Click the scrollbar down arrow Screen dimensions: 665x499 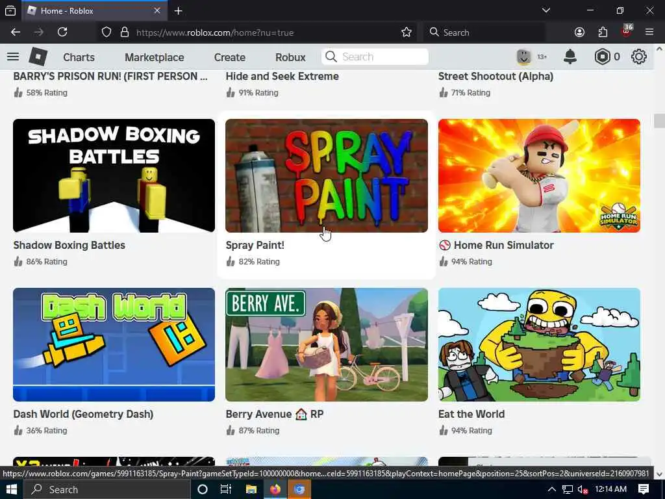pyautogui.click(x=660, y=474)
